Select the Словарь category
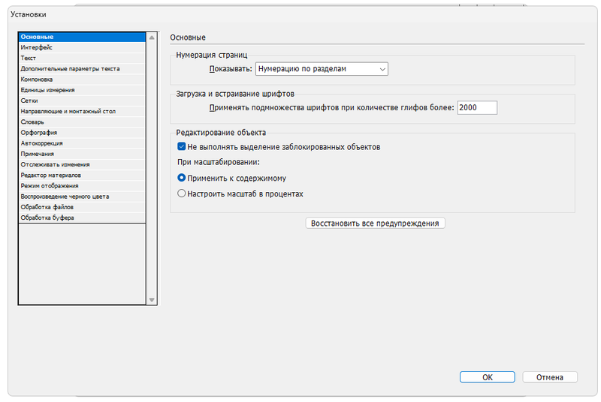This screenshot has height=402, width=601. 82,122
